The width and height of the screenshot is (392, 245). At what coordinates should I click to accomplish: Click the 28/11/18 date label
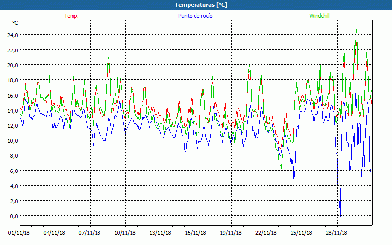pos(337,233)
